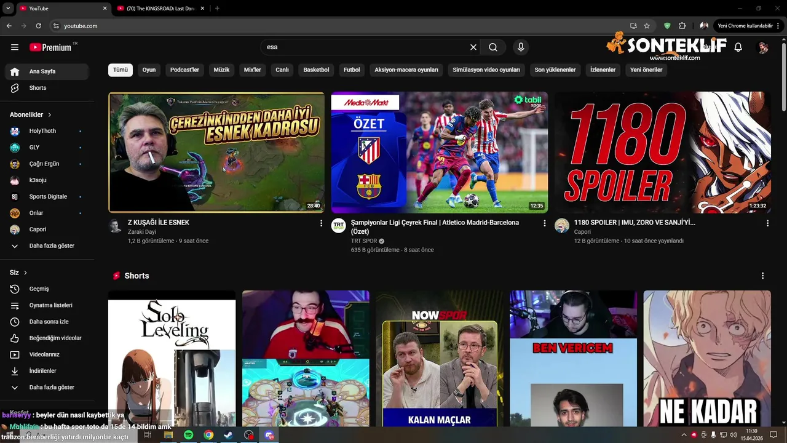Open Beğendiğim videolar liked videos

pos(47,338)
